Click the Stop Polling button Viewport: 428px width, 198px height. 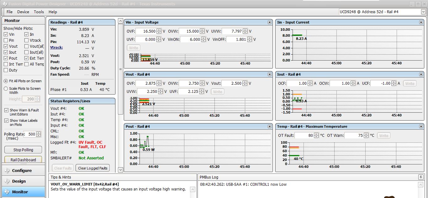click(23, 150)
